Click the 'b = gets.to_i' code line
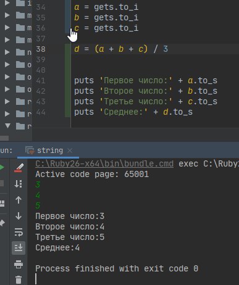Viewport: 239px width, 285px height. [106, 17]
